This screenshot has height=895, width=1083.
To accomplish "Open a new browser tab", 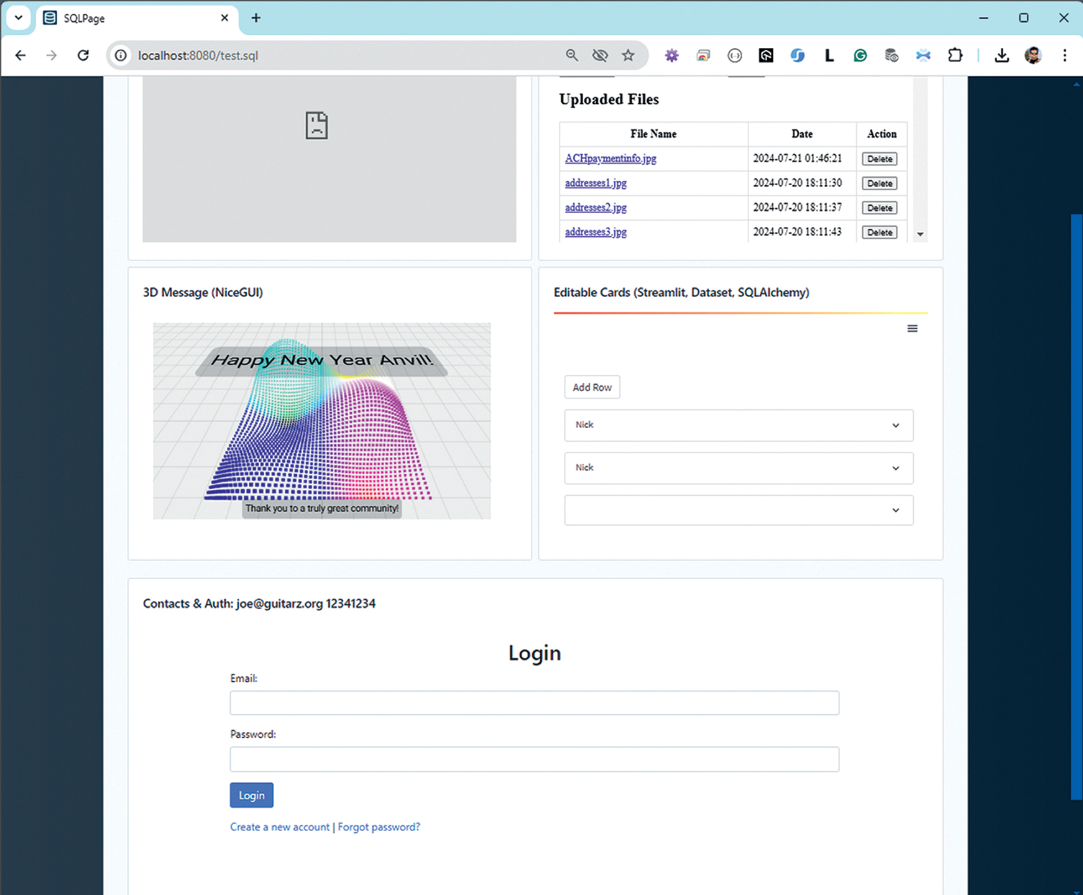I will pos(256,18).
